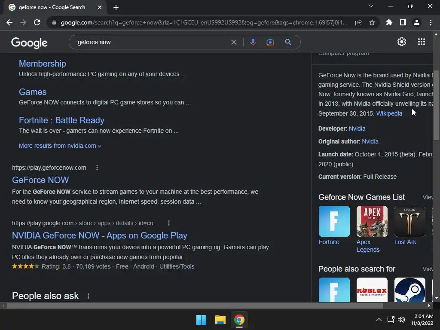Reload the current page
Image resolution: width=440 pixels, height=330 pixels.
(x=37, y=22)
